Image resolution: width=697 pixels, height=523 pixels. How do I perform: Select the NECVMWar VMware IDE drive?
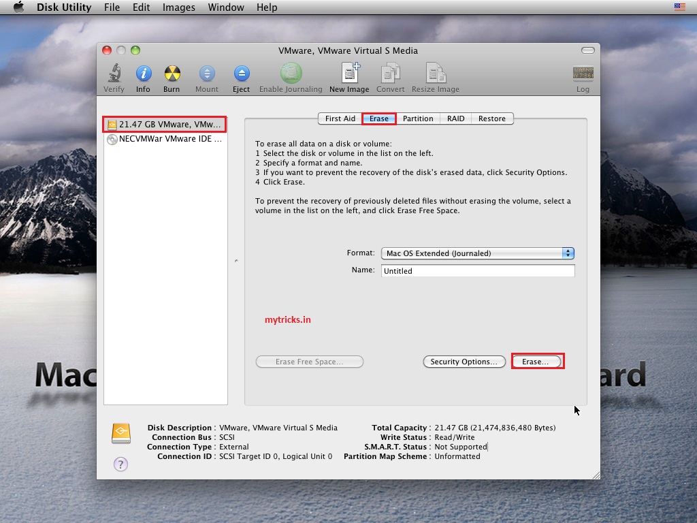pos(165,139)
